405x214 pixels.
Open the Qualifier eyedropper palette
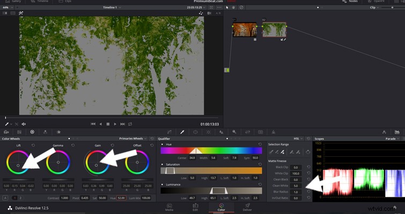(182, 132)
